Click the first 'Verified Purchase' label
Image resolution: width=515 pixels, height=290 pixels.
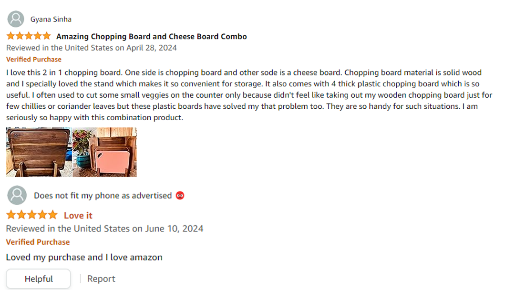34,60
